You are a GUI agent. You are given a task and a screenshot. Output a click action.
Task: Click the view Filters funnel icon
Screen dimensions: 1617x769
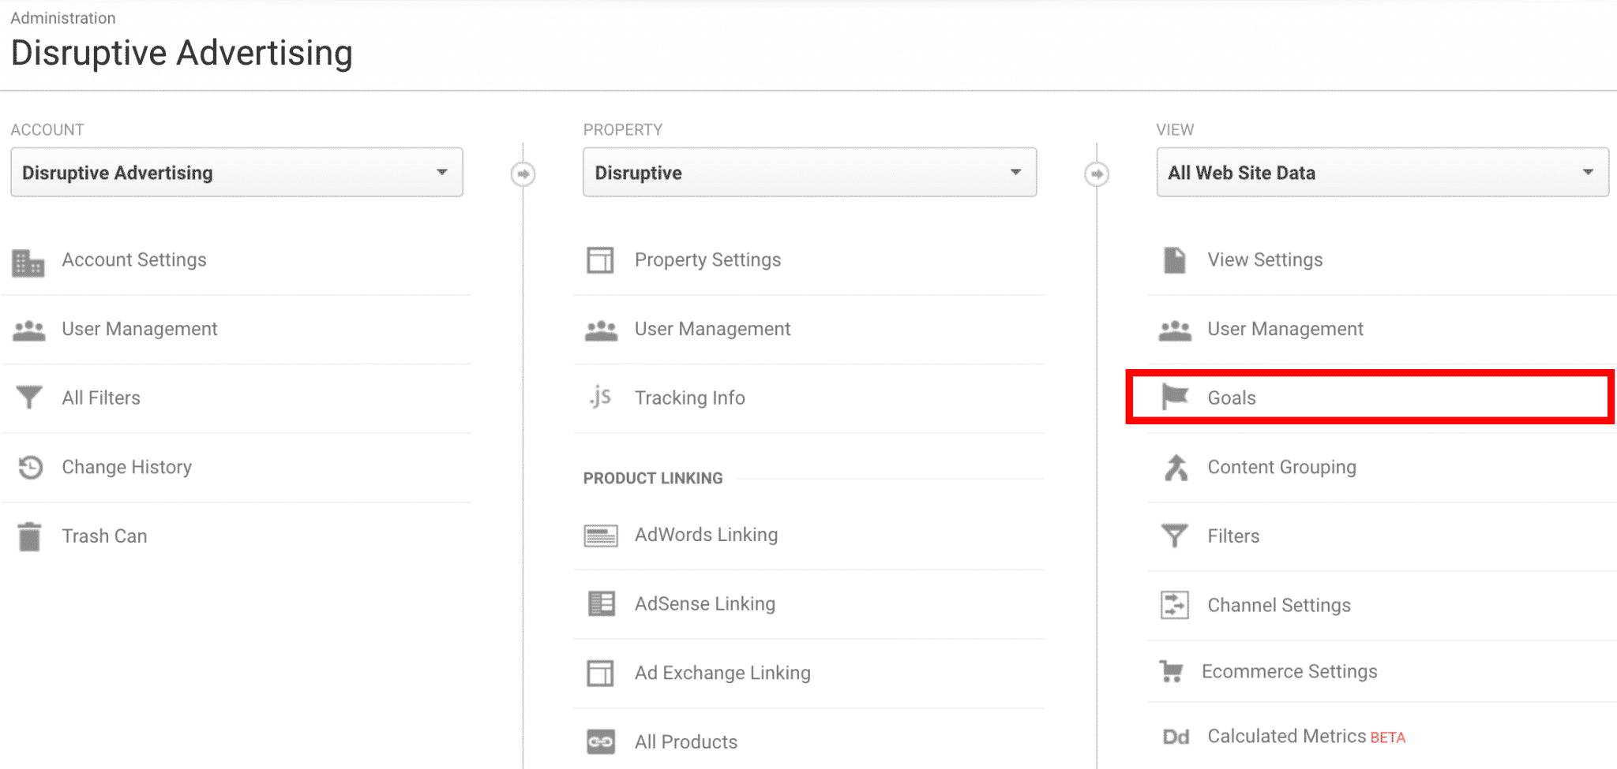(1175, 536)
